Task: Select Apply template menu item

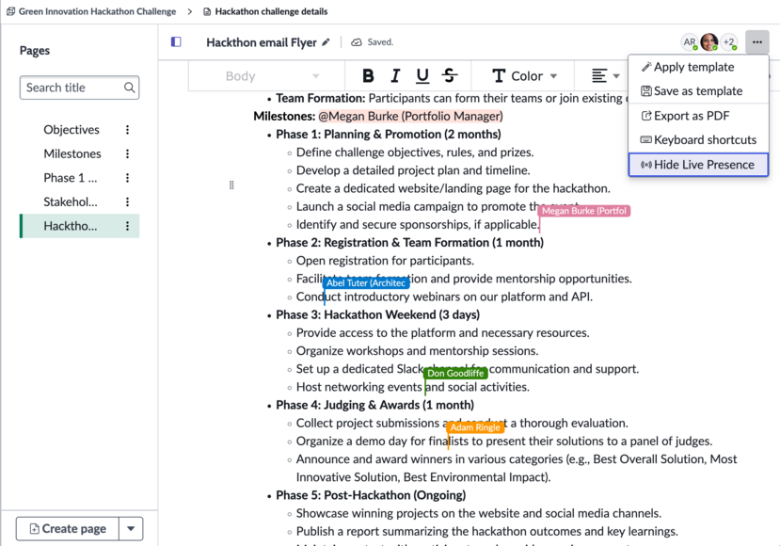Action: [698, 67]
